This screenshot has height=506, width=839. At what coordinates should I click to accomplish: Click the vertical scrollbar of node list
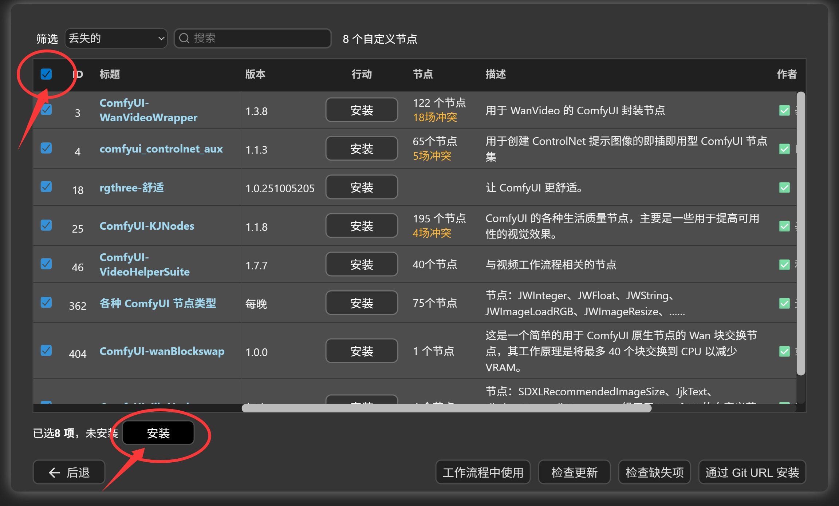pos(800,233)
